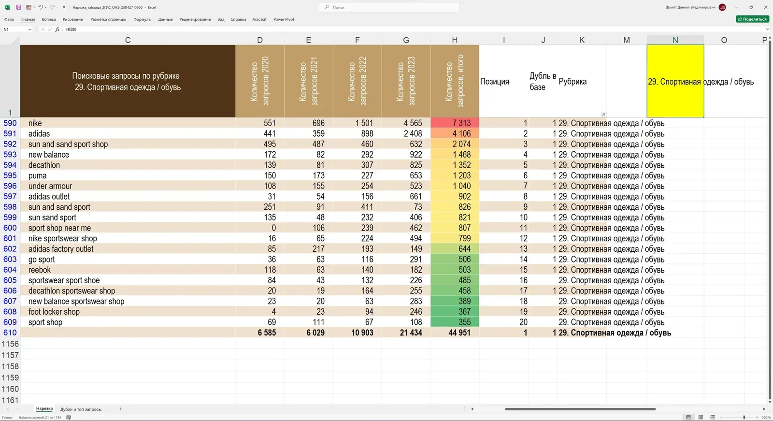Click the yellow header cell in column N

point(675,81)
